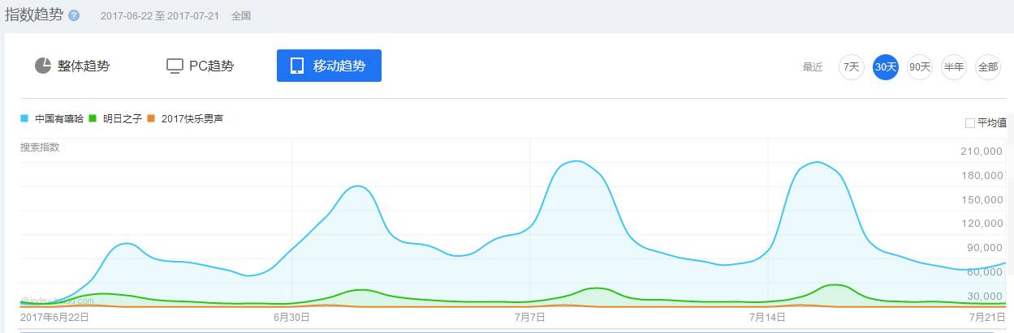Image resolution: width=1014 pixels, height=333 pixels.
Task: Click the PC趋势 monitor icon
Action: 175,66
